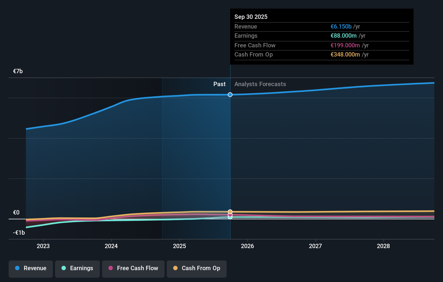443x282 pixels.
Task: Click the €7b axis label
Action: 18,71
